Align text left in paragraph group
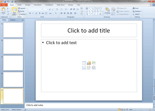 (x=61, y=13)
